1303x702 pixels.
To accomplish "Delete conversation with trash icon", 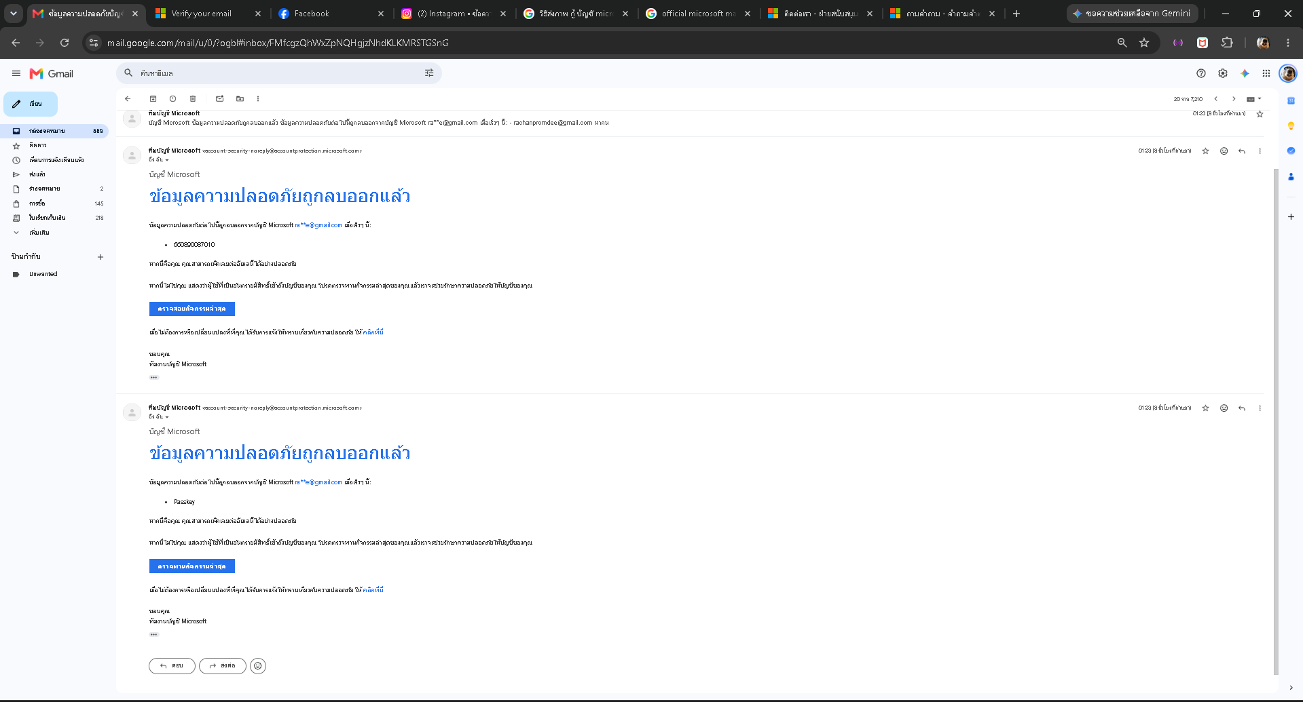I will click(193, 99).
